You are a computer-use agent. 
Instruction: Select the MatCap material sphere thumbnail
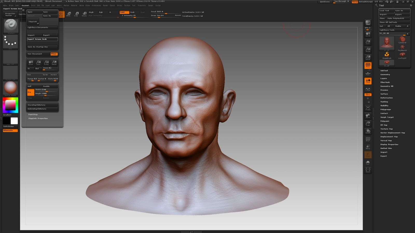(x=10, y=88)
